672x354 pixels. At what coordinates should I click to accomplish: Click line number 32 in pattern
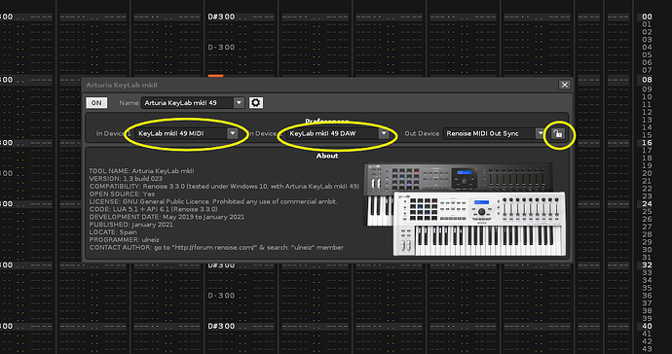[647, 265]
